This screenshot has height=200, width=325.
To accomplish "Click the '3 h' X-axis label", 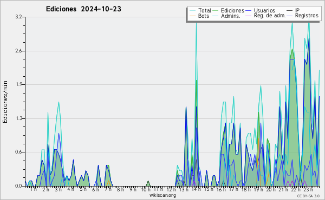I will pos(58,189).
